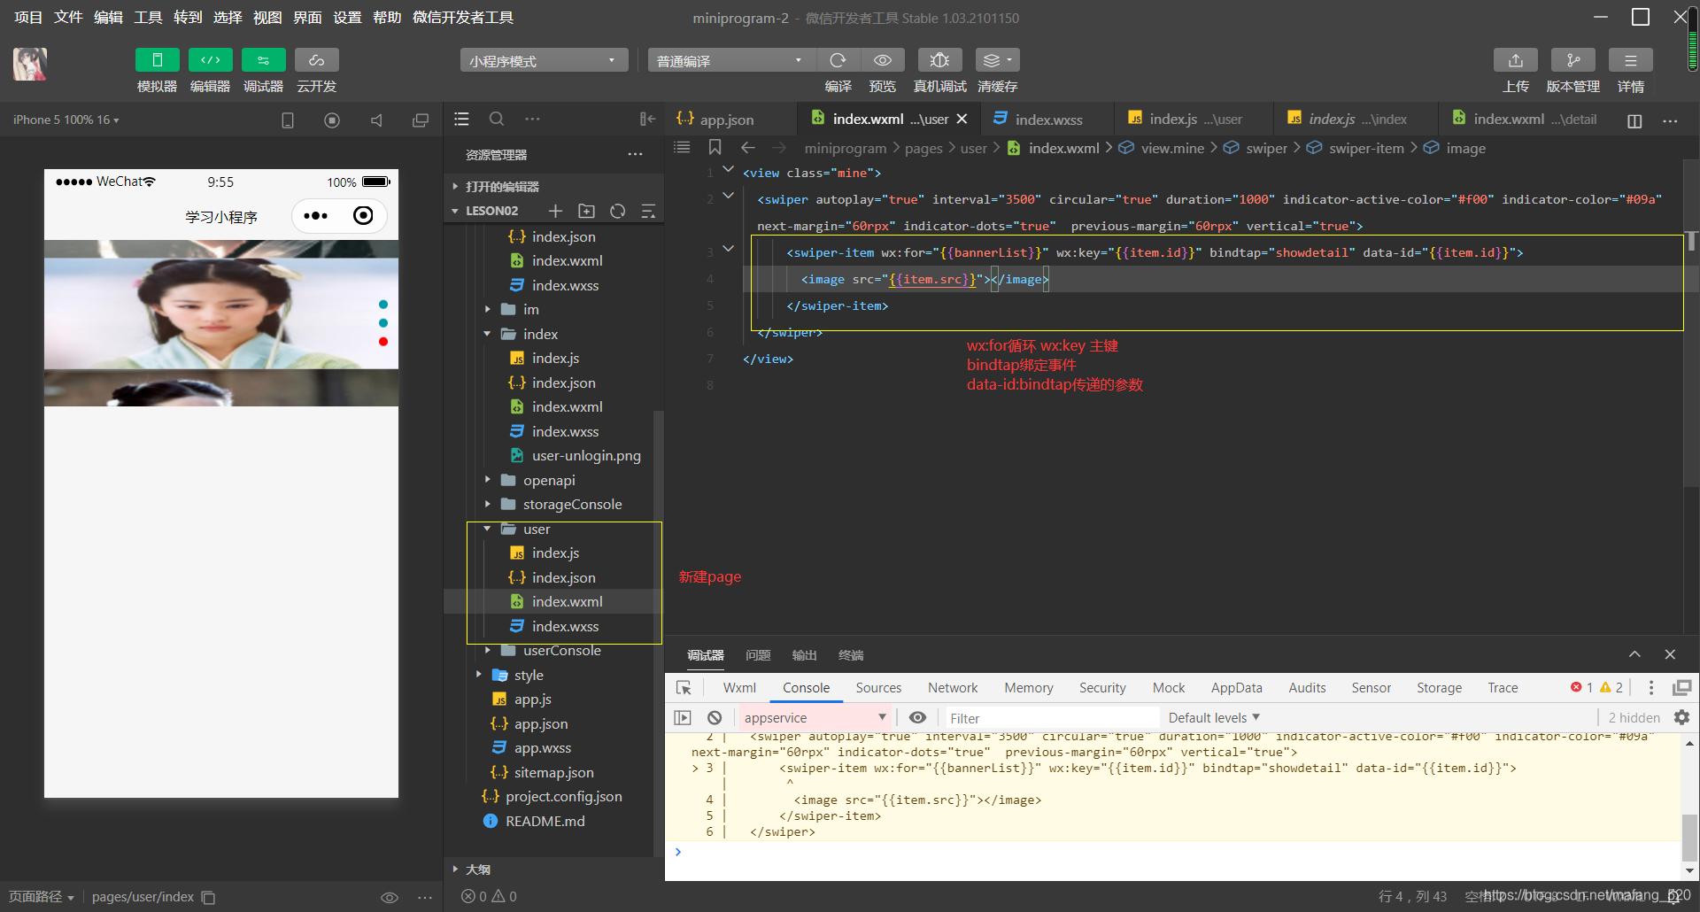This screenshot has height=912, width=1700.
Task: Close the index.wxml user tab
Action: [x=962, y=119]
